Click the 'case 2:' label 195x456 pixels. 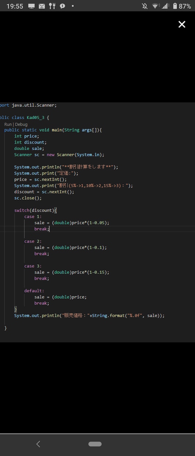tap(33, 241)
